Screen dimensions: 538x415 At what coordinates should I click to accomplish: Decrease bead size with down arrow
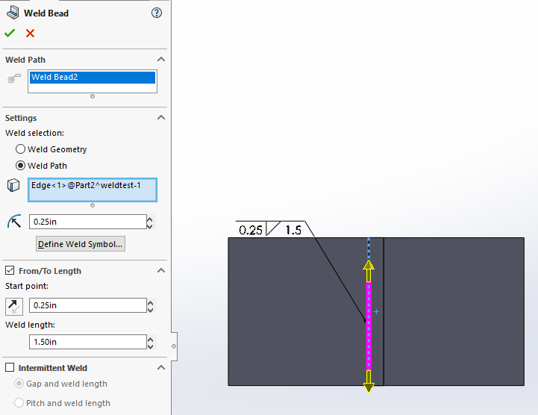pyautogui.click(x=149, y=225)
